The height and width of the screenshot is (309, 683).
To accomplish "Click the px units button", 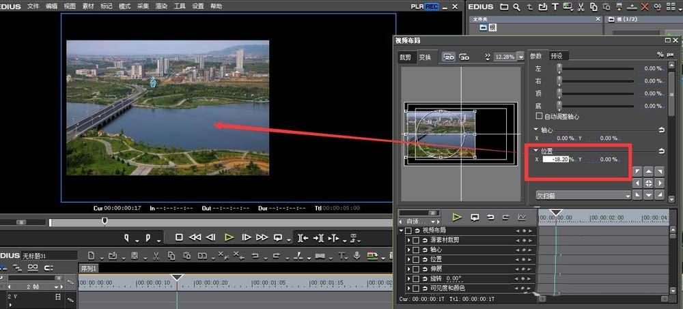I will 671,55.
